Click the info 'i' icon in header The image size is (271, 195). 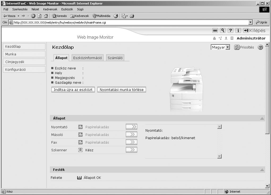(x=238, y=30)
